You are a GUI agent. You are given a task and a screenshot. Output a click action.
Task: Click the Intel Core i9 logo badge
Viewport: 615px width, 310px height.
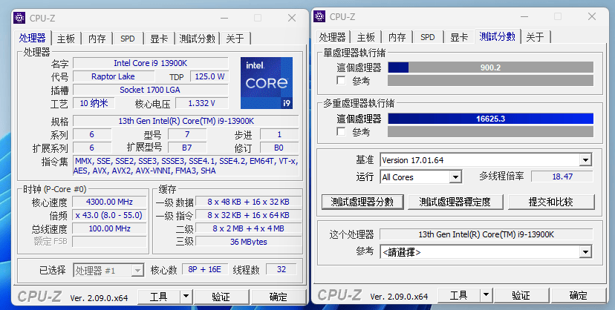tap(266, 83)
